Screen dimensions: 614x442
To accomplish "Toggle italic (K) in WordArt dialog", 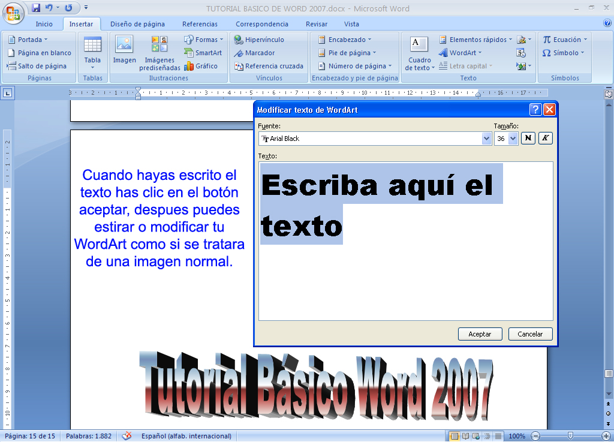I will [545, 138].
